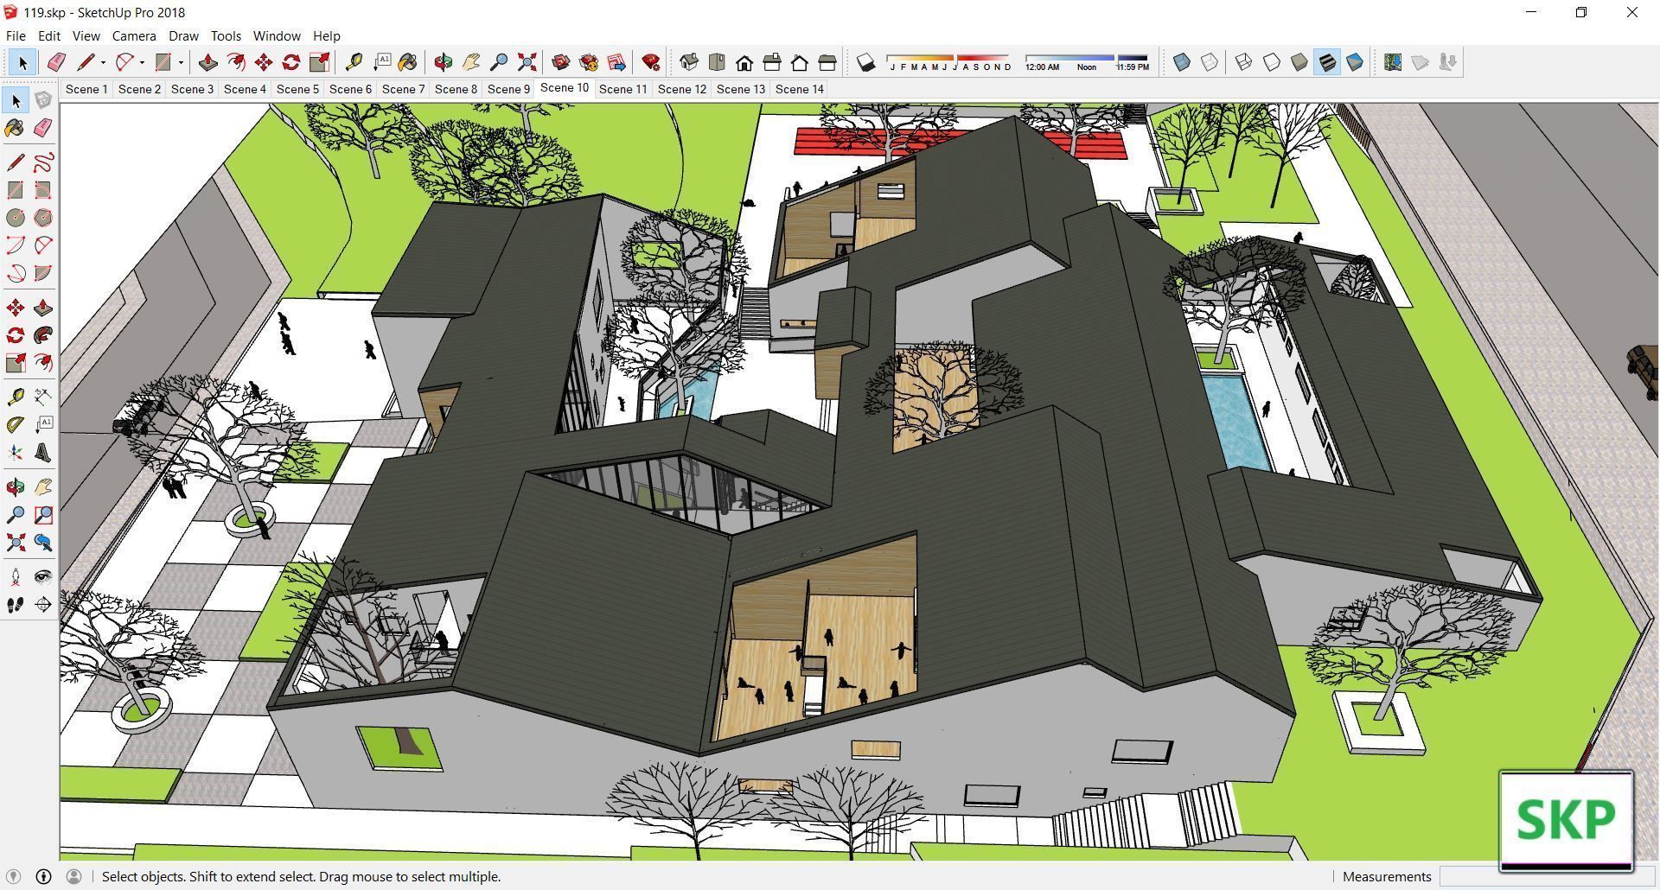Click the geo-location status icon

point(13,876)
